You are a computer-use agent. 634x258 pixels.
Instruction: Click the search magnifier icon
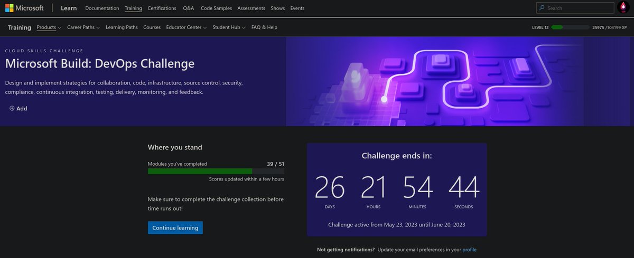click(542, 8)
